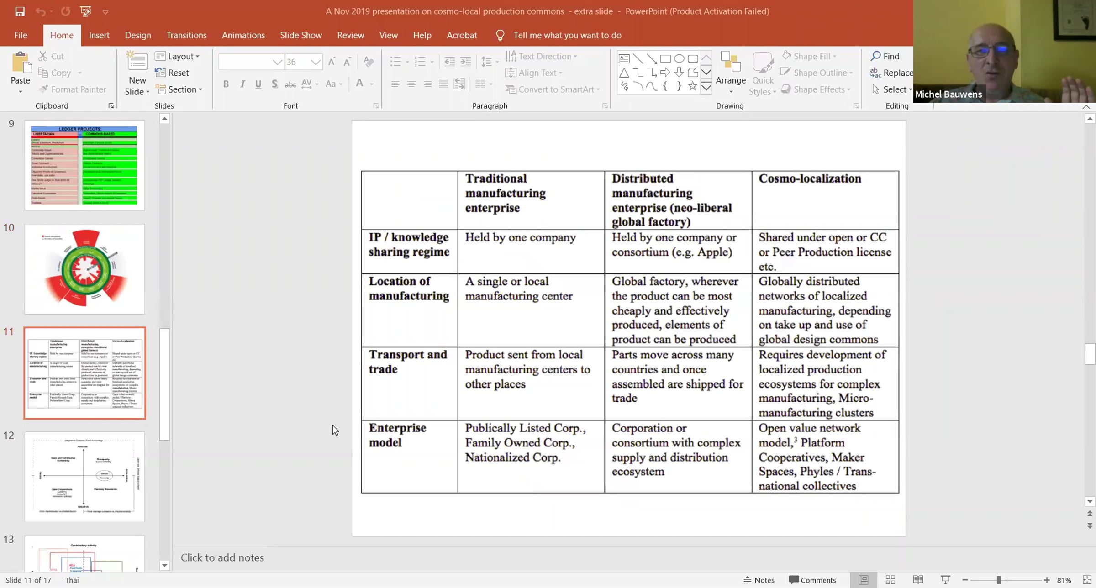Screen dimensions: 1096x588
Task: Select slide 12 thumbnail
Action: (x=84, y=477)
